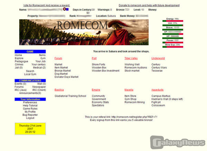The image size is (207, 151).
Task: Open Help Tutorial link
Action: point(30,105)
